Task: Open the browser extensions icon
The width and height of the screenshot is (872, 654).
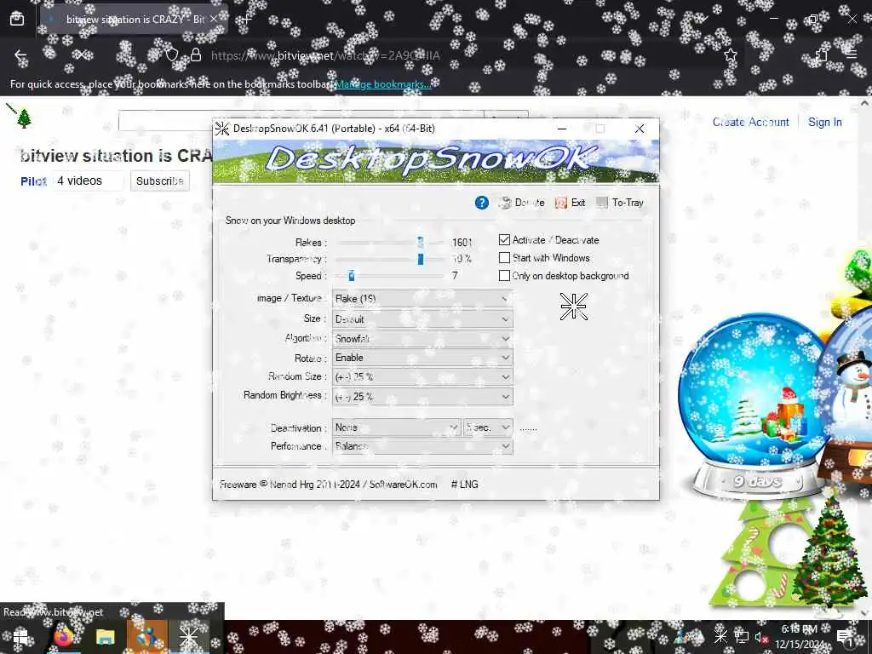Action: (x=822, y=54)
